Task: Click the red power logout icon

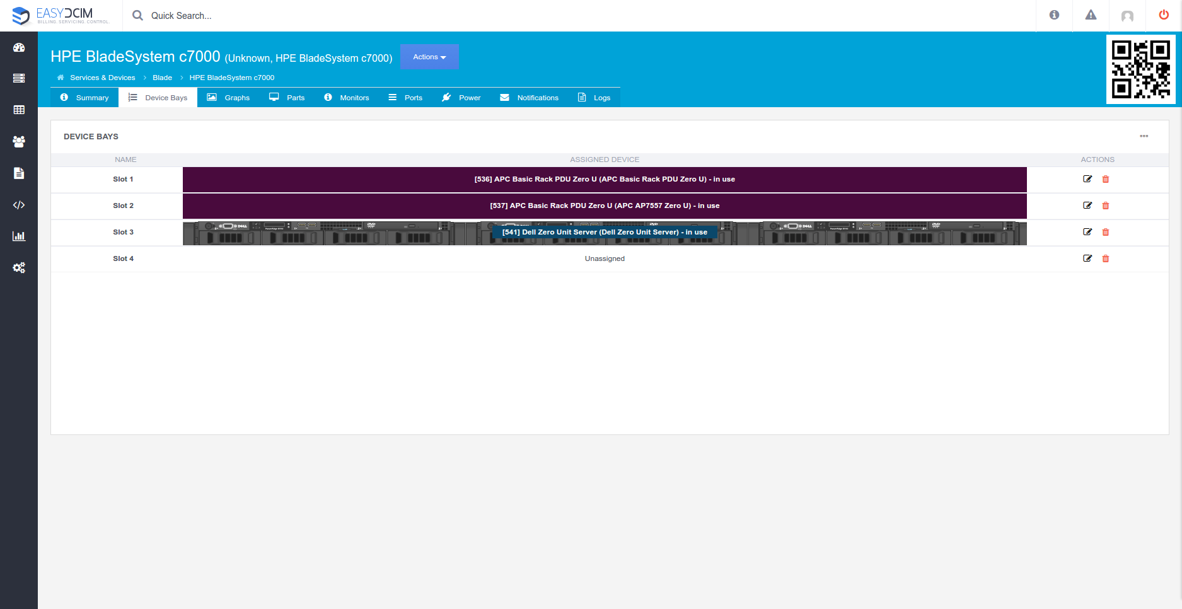Action: click(x=1164, y=15)
